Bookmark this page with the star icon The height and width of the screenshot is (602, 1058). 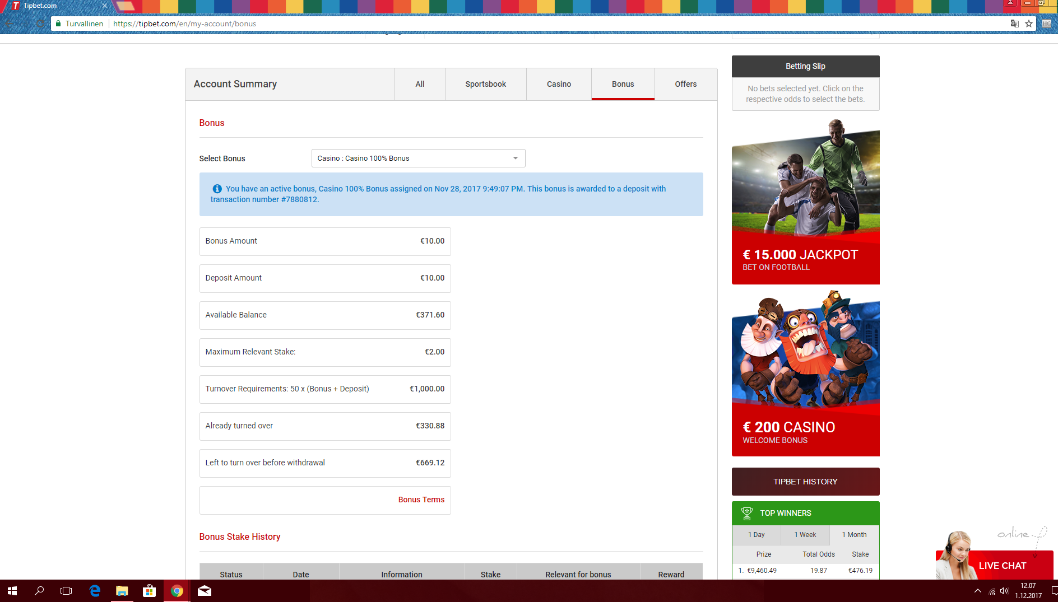click(x=1029, y=24)
